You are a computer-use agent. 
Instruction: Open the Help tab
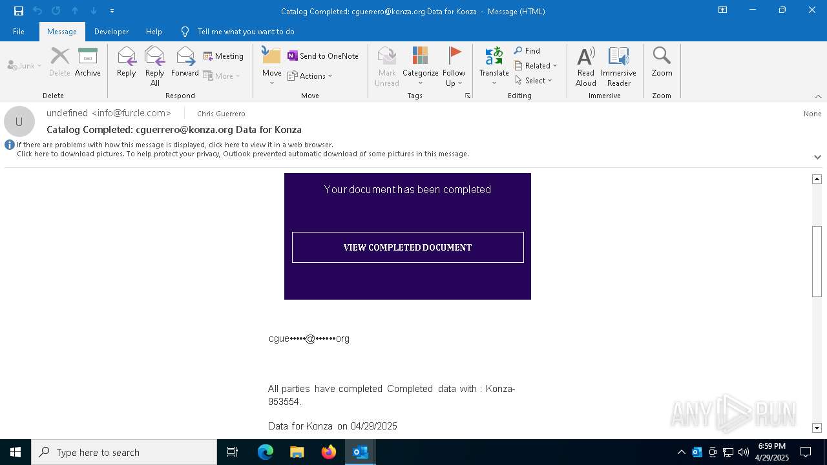(x=154, y=32)
